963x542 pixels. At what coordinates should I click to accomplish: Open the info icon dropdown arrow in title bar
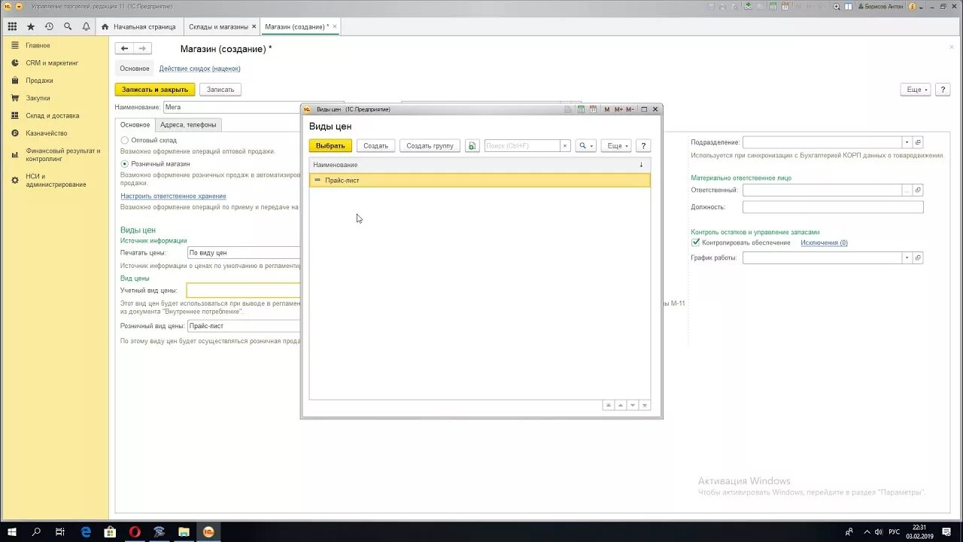click(922, 7)
